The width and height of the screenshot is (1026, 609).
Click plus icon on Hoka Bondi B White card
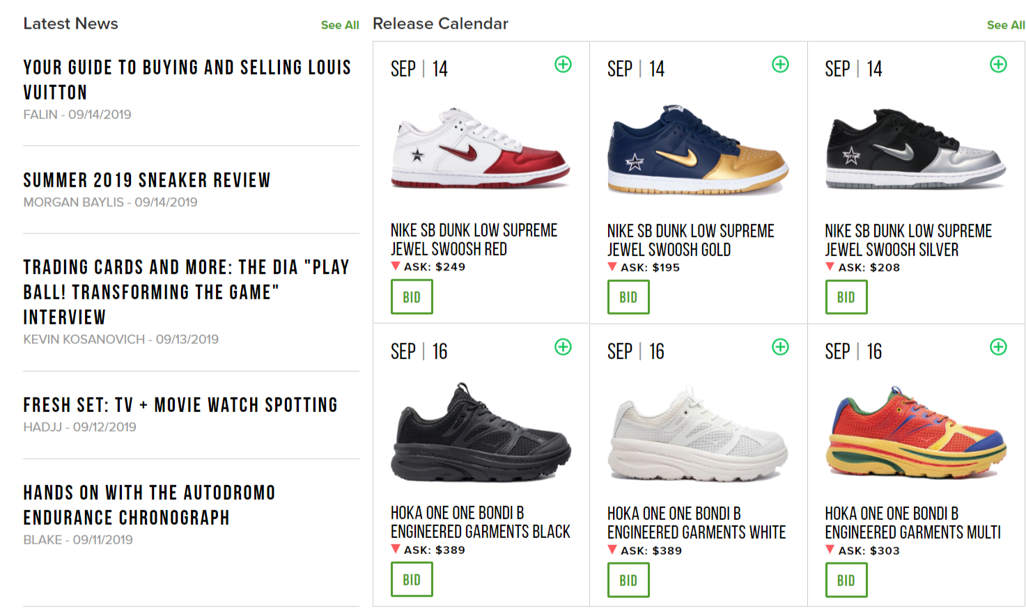780,347
